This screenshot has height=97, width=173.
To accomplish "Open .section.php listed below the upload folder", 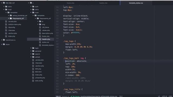I will click(x=39, y=66).
